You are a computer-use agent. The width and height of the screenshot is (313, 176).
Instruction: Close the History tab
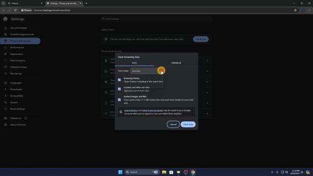42,3
